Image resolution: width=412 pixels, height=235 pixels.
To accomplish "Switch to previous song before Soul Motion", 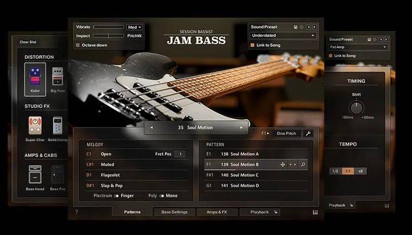I will point(152,128).
